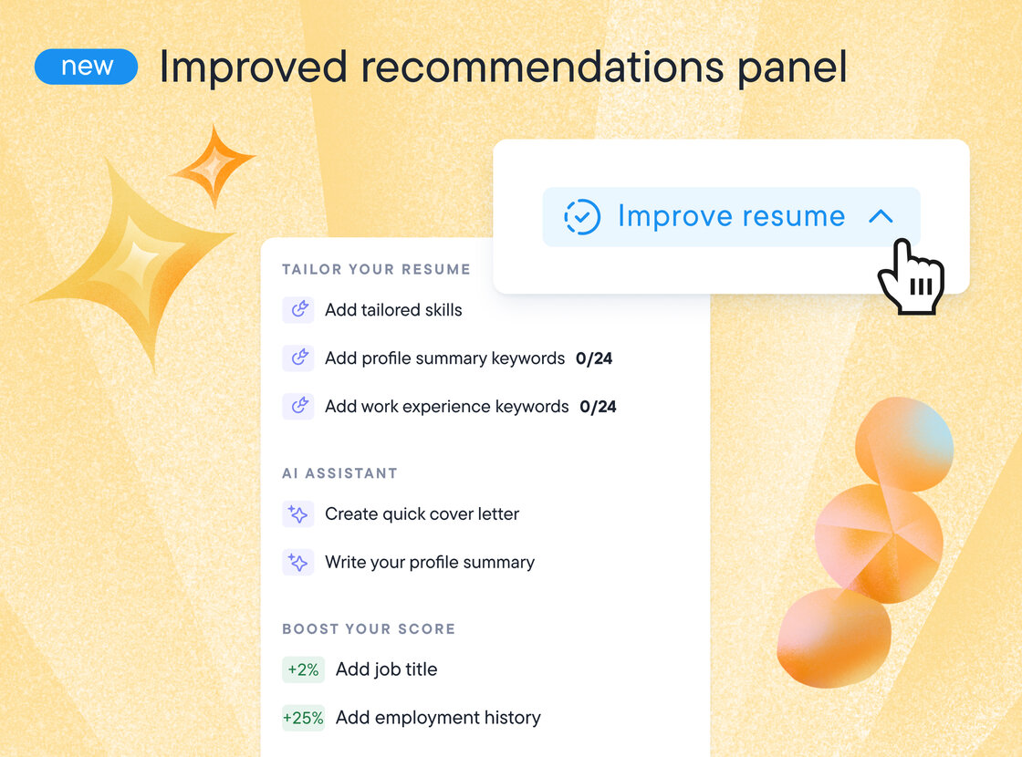Click the green +25% badge icon
1022x757 pixels.
click(304, 718)
